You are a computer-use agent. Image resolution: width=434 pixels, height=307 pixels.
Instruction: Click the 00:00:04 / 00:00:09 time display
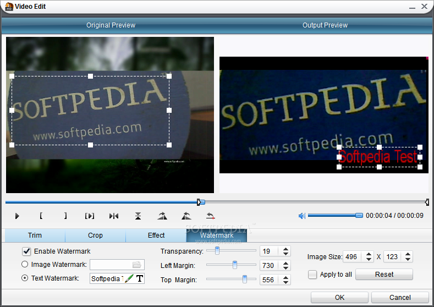[x=394, y=216]
